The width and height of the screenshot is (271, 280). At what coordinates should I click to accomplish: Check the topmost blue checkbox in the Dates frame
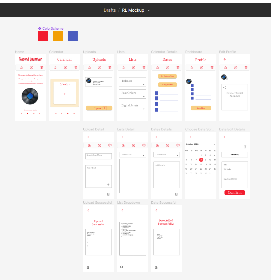point(156,93)
